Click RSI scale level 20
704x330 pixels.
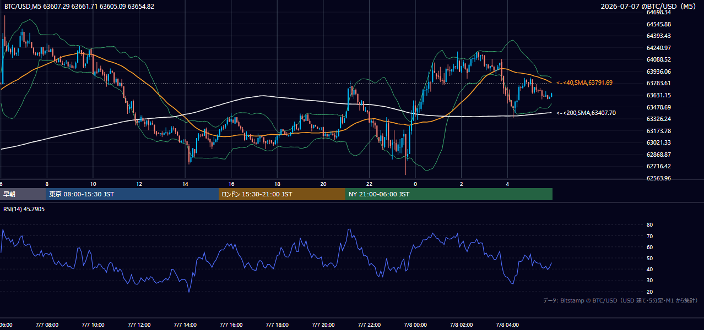pyautogui.click(x=649, y=291)
